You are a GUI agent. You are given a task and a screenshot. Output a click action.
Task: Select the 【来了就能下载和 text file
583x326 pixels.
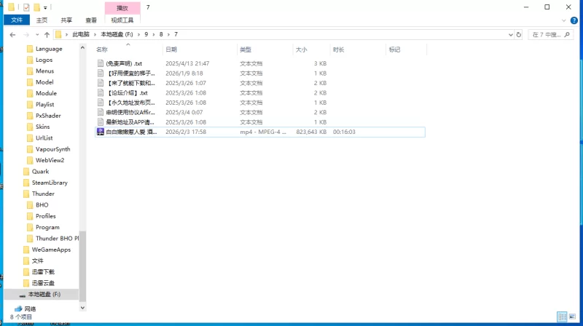(130, 83)
